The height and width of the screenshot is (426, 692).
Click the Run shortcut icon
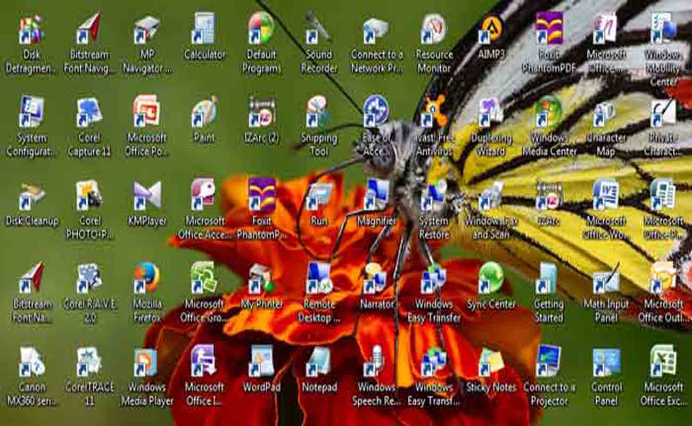tap(318, 195)
